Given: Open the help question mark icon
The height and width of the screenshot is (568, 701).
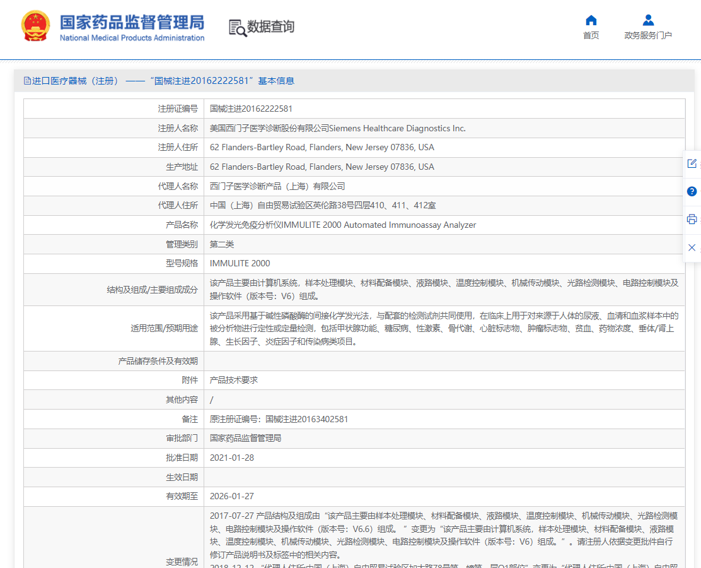Looking at the screenshot, I should [x=692, y=192].
